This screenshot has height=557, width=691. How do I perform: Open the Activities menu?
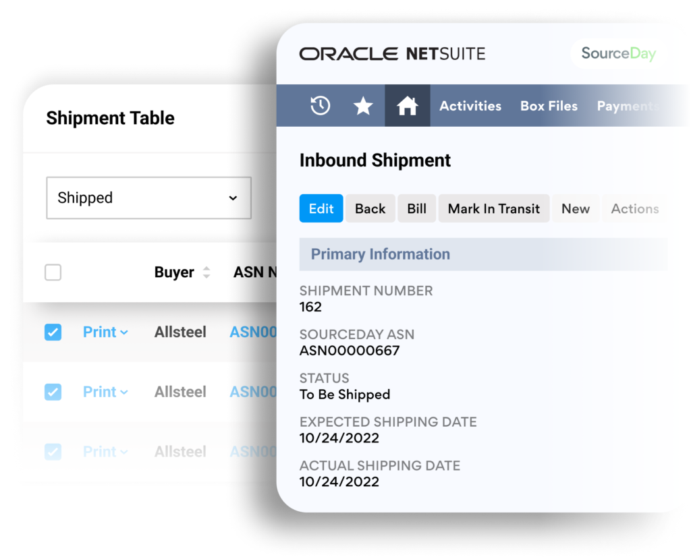470,106
